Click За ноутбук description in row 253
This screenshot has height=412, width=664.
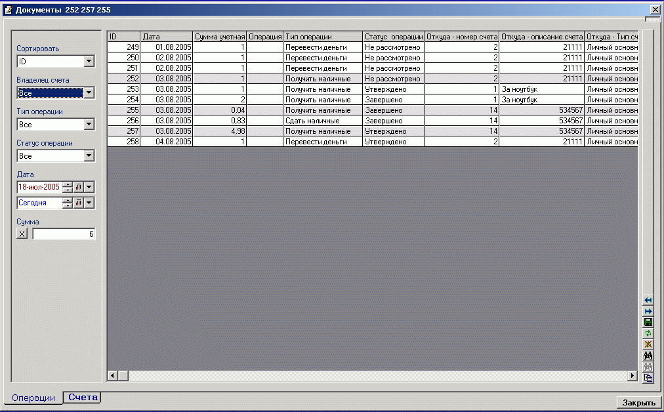coord(541,89)
